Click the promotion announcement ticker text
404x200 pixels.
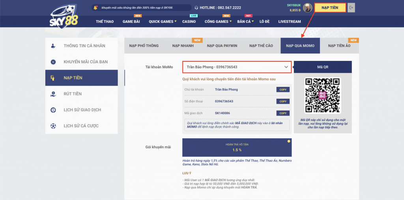coord(137,8)
